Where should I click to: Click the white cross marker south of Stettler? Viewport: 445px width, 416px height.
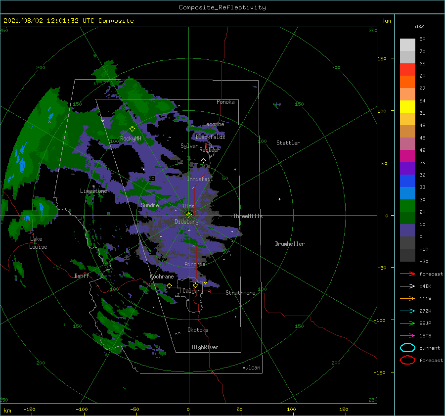279,199
